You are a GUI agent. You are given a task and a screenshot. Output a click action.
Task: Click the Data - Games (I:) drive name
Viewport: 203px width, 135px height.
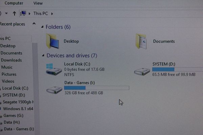[80, 83]
